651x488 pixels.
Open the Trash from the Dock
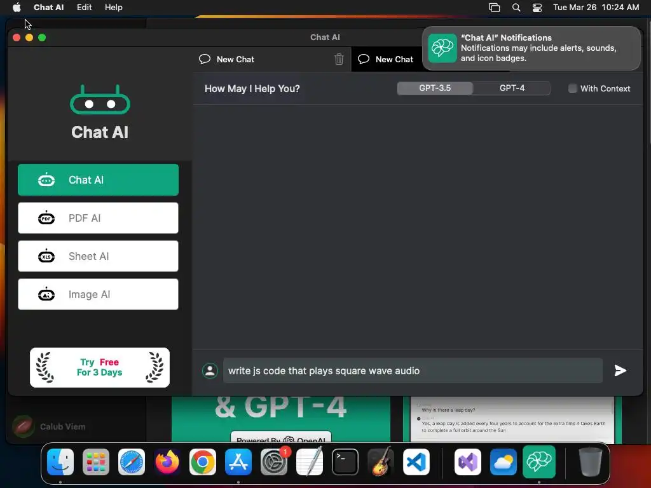point(591,462)
